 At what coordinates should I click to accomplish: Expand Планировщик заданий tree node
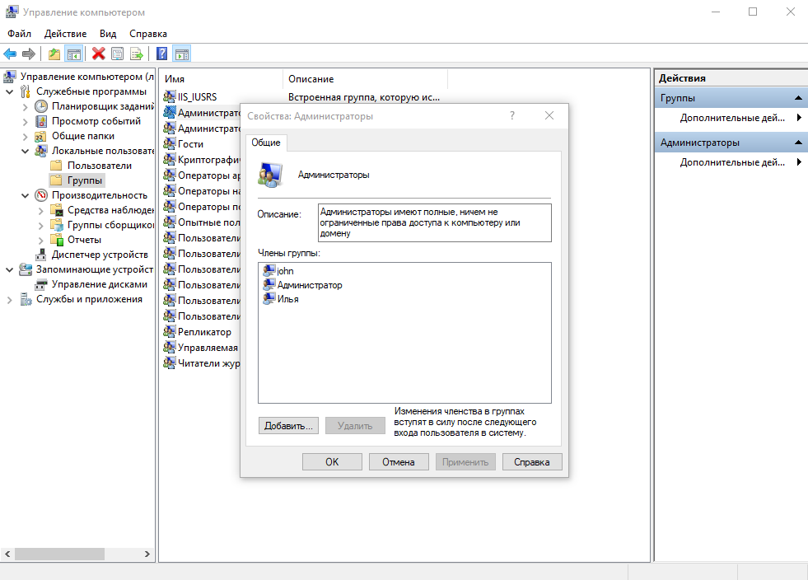coord(26,107)
